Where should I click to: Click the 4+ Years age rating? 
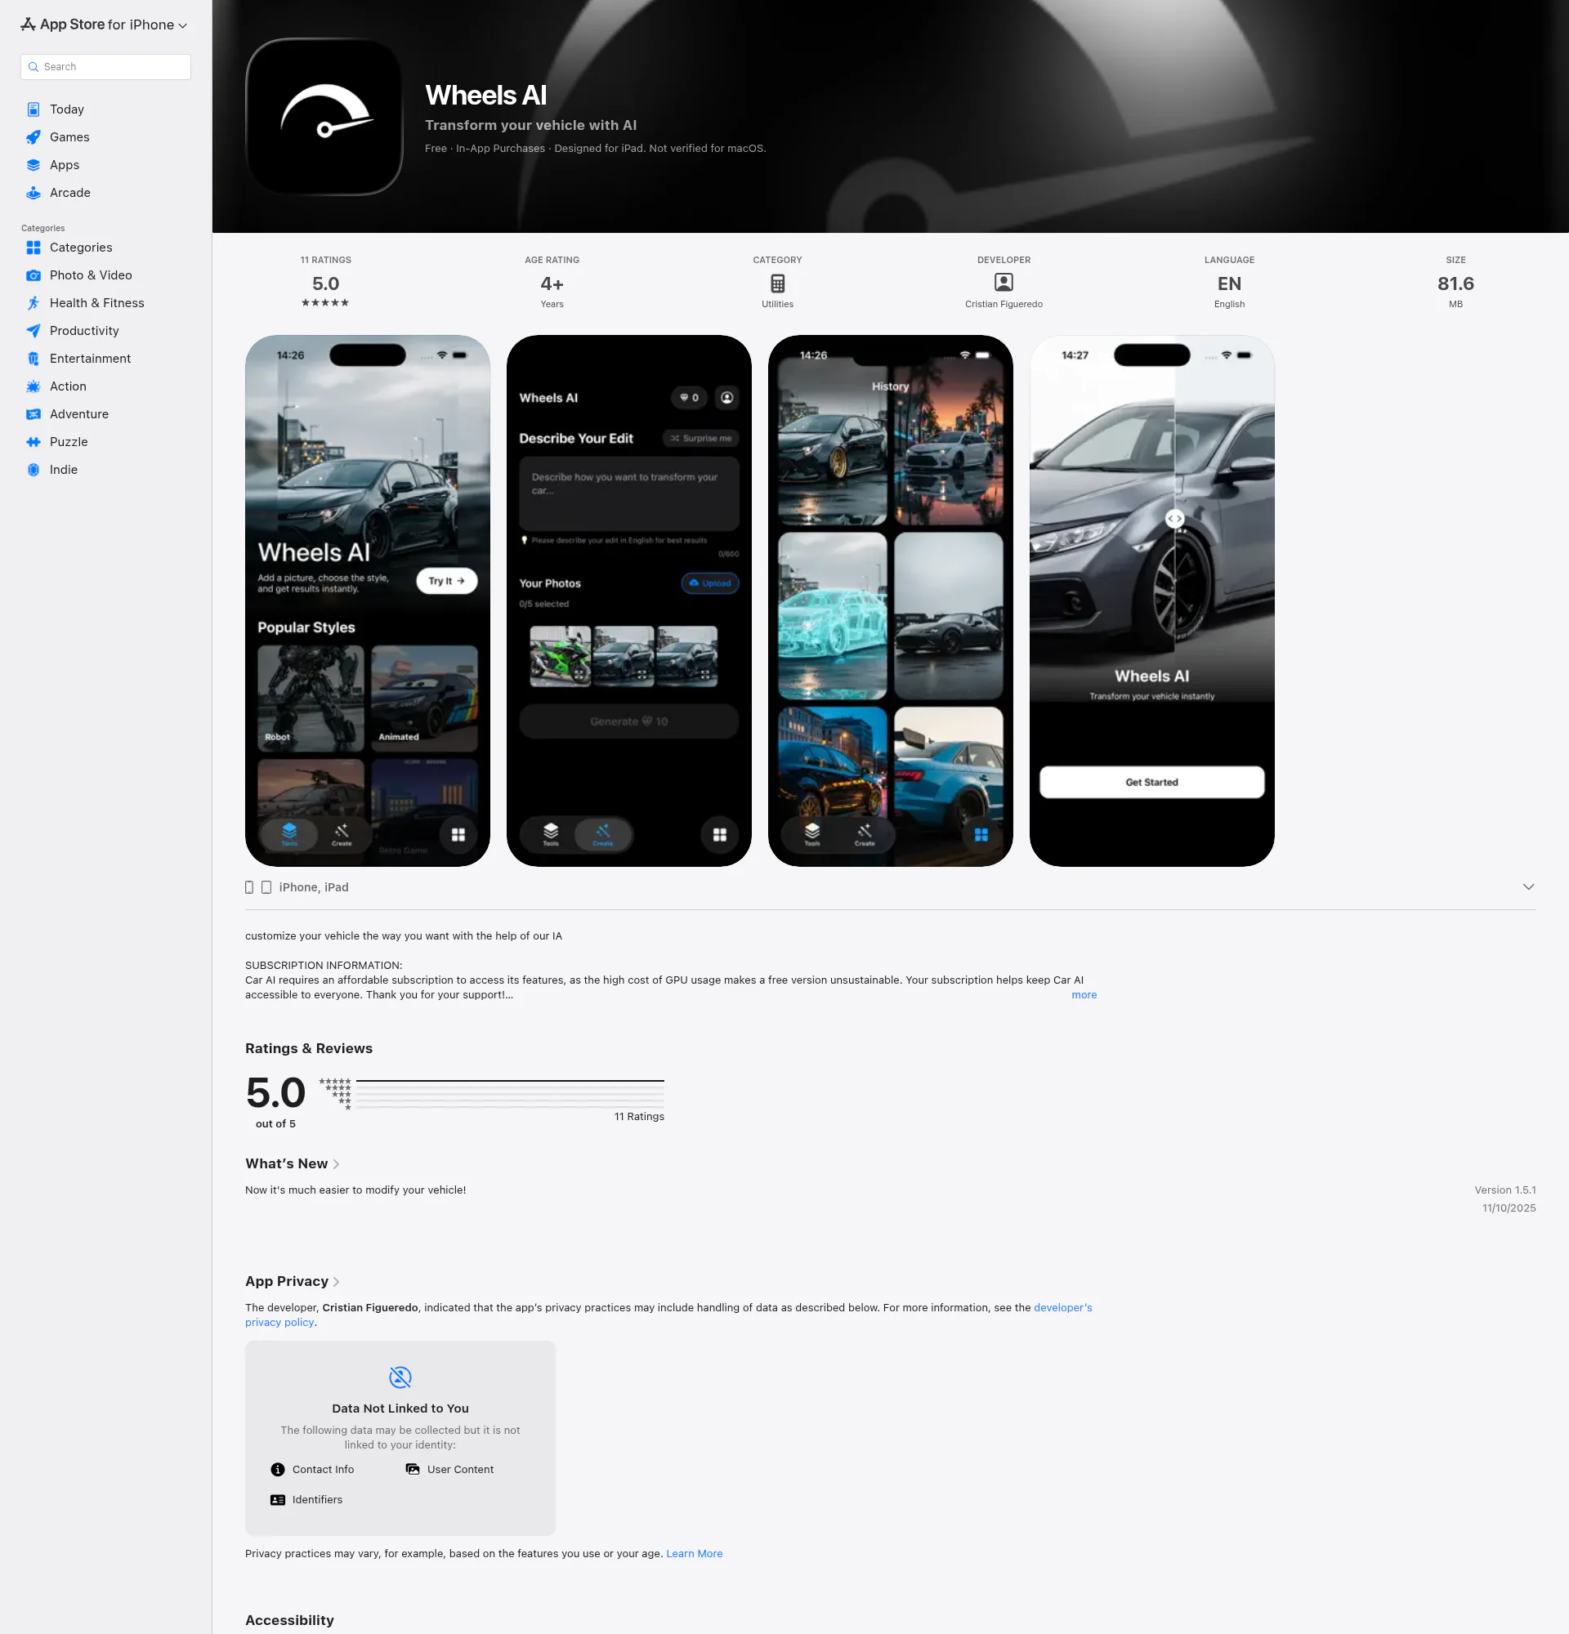tap(552, 283)
